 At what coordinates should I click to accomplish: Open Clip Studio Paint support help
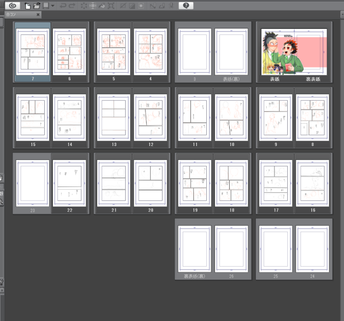point(186,6)
